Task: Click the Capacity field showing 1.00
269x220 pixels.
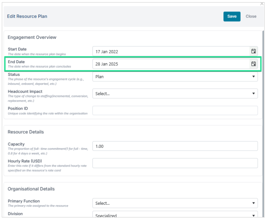Action: (x=175, y=146)
